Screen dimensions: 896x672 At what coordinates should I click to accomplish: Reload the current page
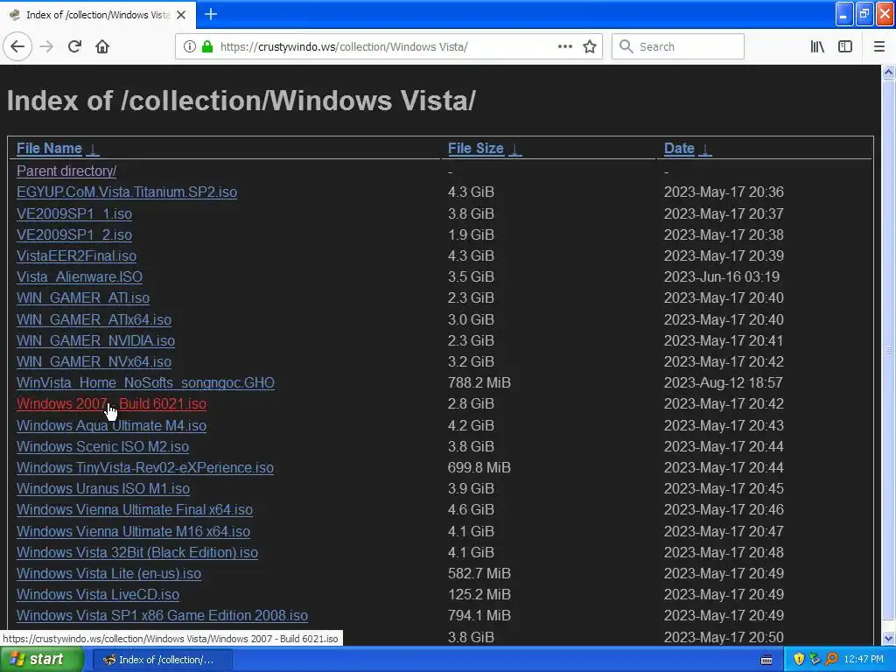pos(75,46)
